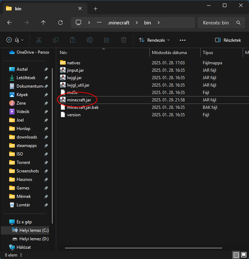Open the Új new item dropdown
Viewport: 249px width, 259px height.
click(x=15, y=40)
